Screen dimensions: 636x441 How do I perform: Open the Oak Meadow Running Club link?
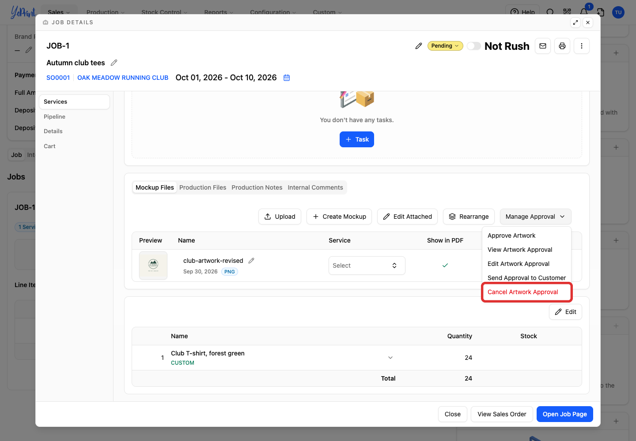coord(123,78)
